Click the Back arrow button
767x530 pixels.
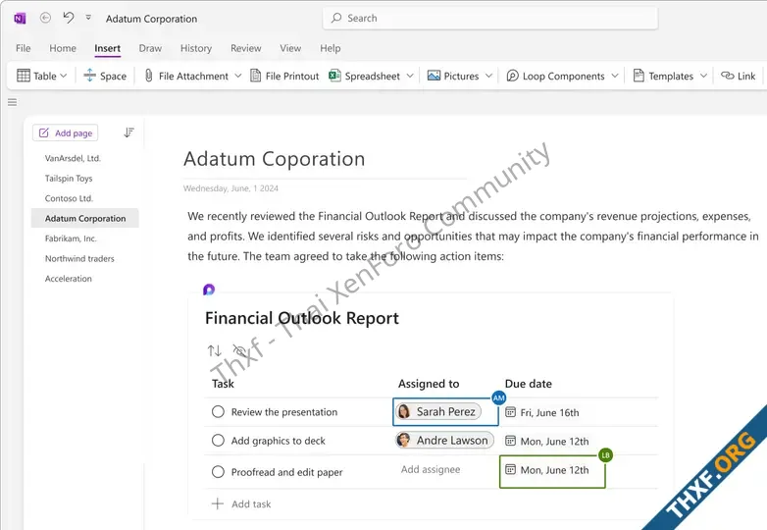click(45, 18)
